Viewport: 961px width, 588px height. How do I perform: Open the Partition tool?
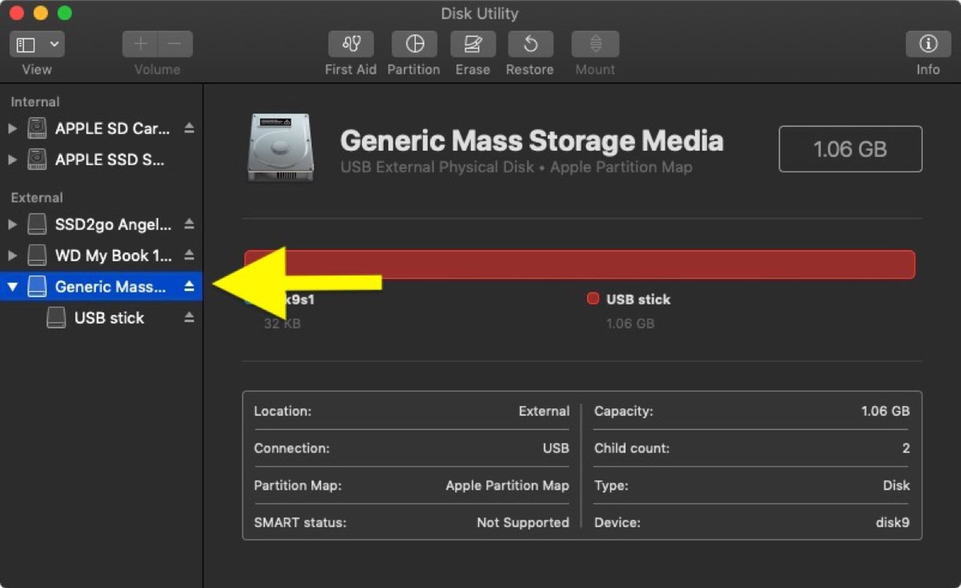pos(414,44)
